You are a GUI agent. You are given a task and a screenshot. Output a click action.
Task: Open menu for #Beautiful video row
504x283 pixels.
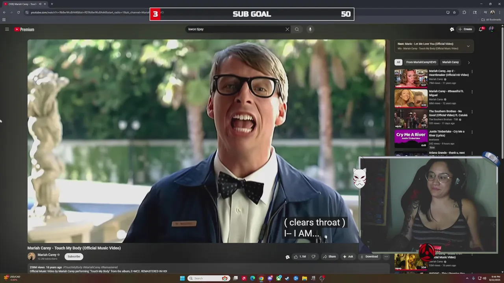click(472, 92)
